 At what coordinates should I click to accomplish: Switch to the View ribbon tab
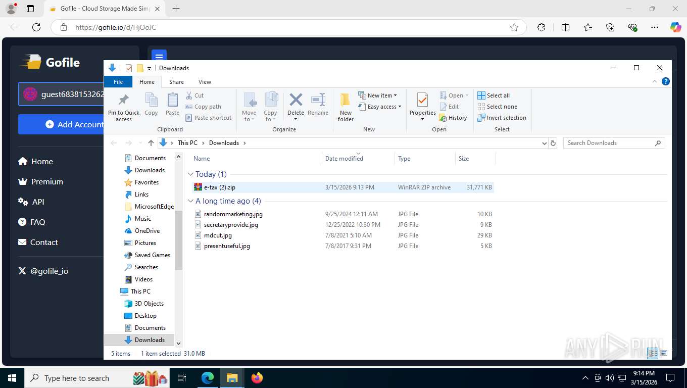pos(205,82)
